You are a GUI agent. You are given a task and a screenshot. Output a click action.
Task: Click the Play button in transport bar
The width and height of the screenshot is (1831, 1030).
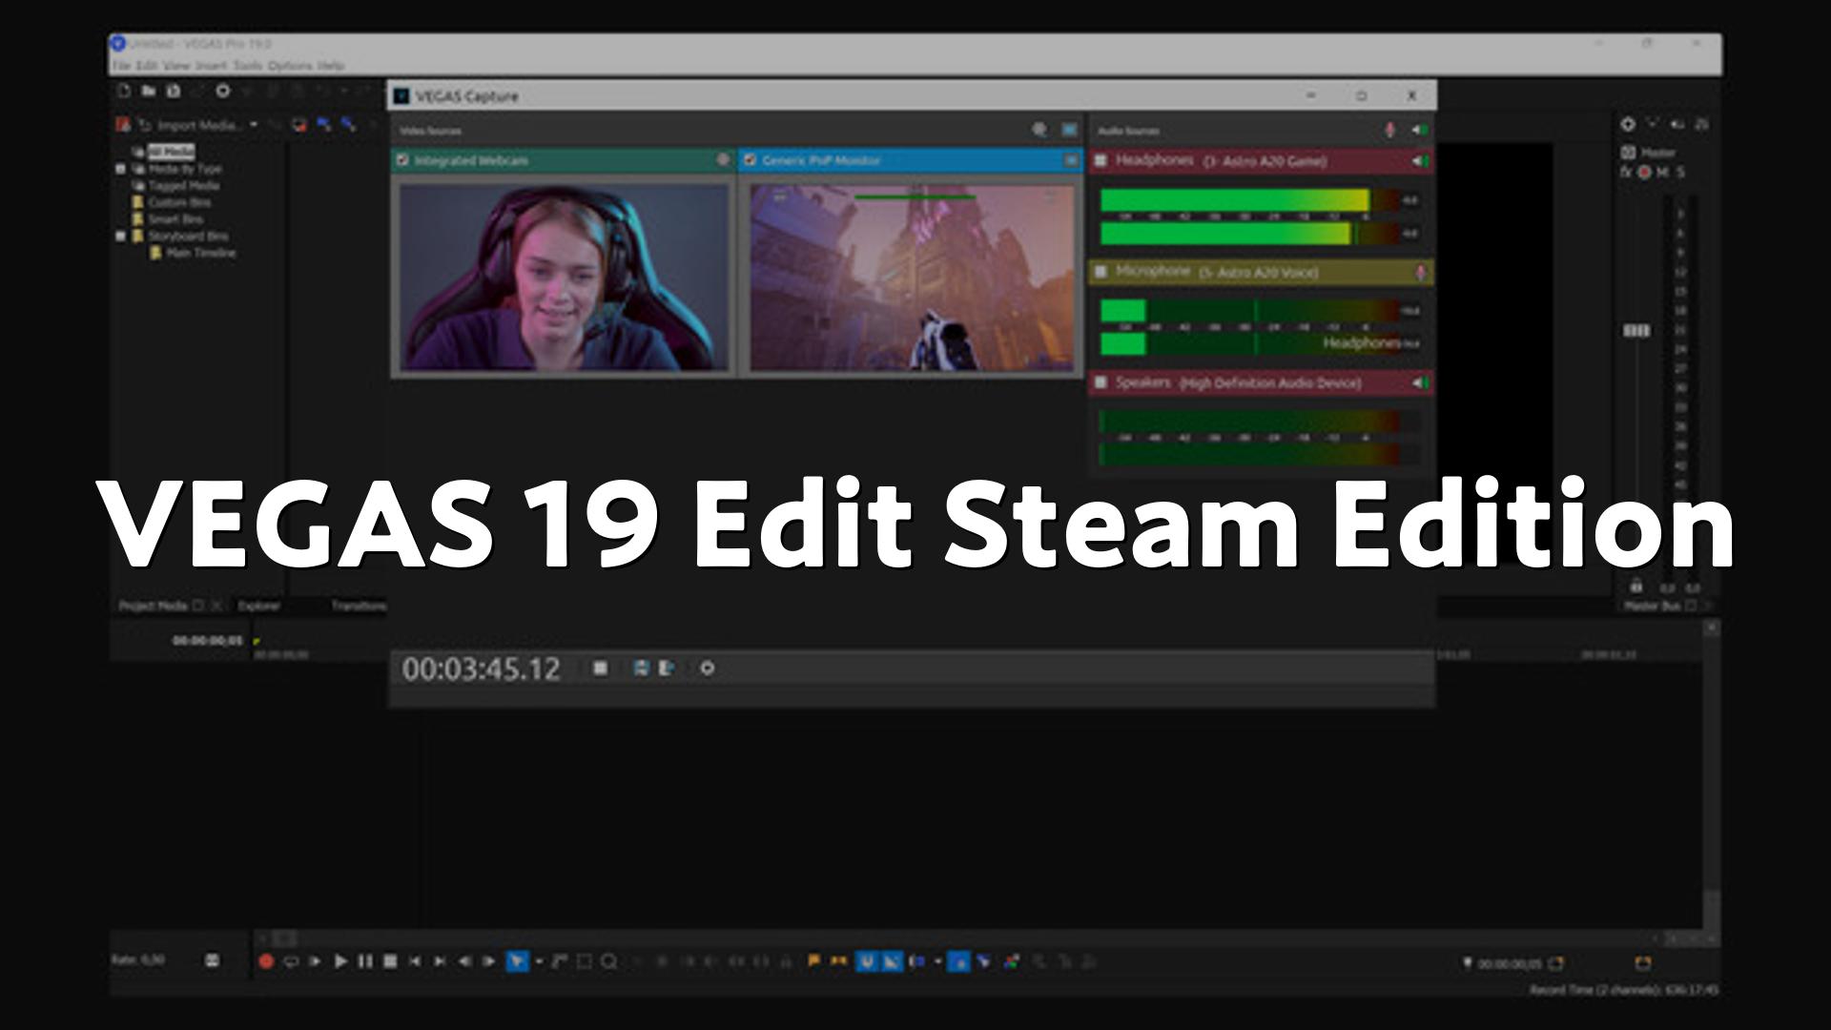(x=340, y=961)
